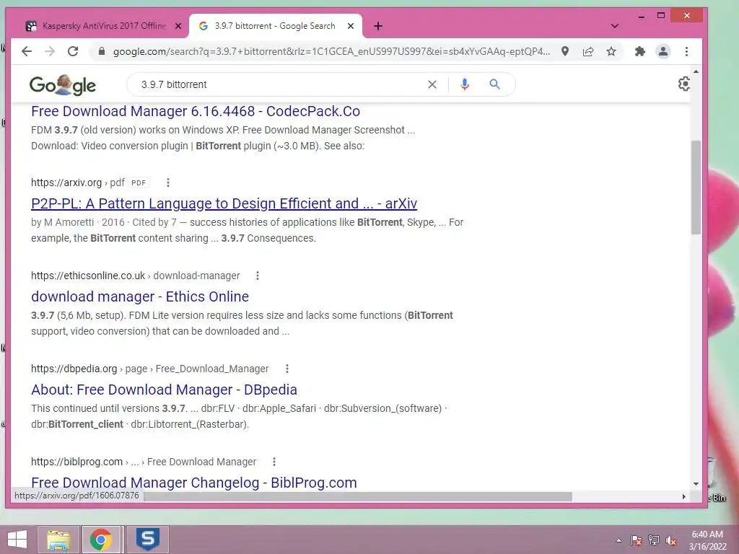Click the vertical scrollbar thumb
Screen dimensions: 739x554
[696, 187]
